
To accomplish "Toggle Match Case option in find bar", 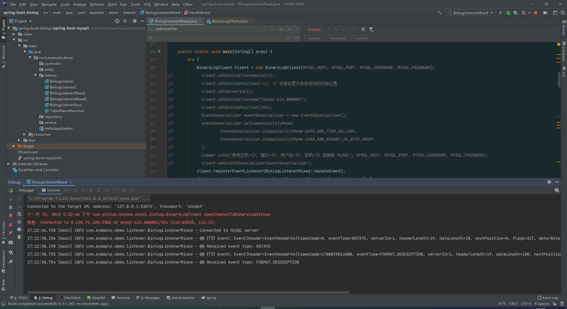I will click(x=281, y=29).
